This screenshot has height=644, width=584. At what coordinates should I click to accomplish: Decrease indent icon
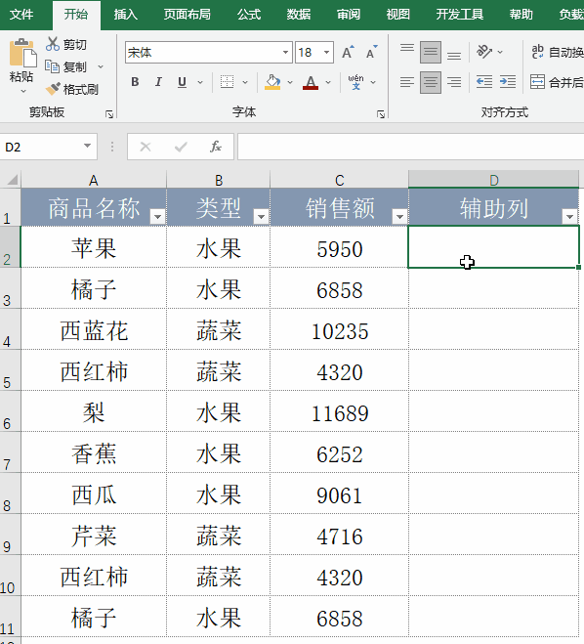[484, 82]
